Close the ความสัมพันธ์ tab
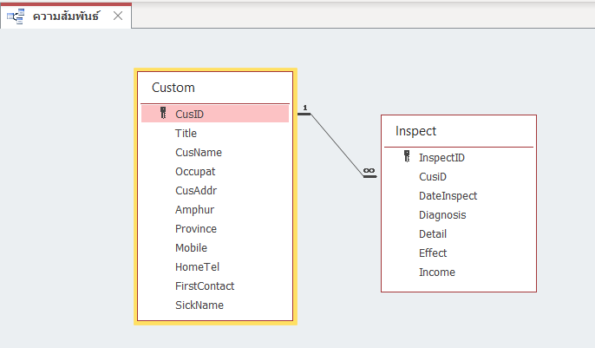595x348 pixels. [x=118, y=16]
